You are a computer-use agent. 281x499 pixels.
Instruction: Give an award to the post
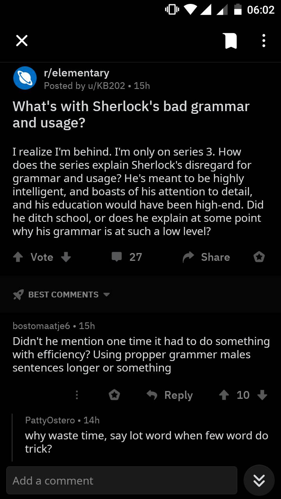tap(259, 257)
